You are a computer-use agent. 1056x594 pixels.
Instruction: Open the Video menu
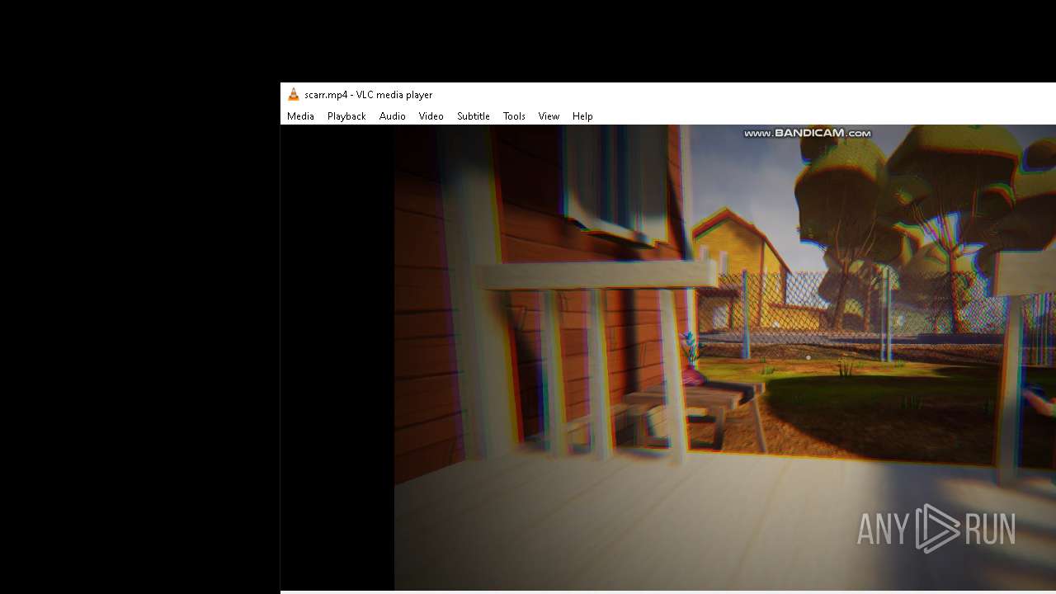(x=431, y=116)
